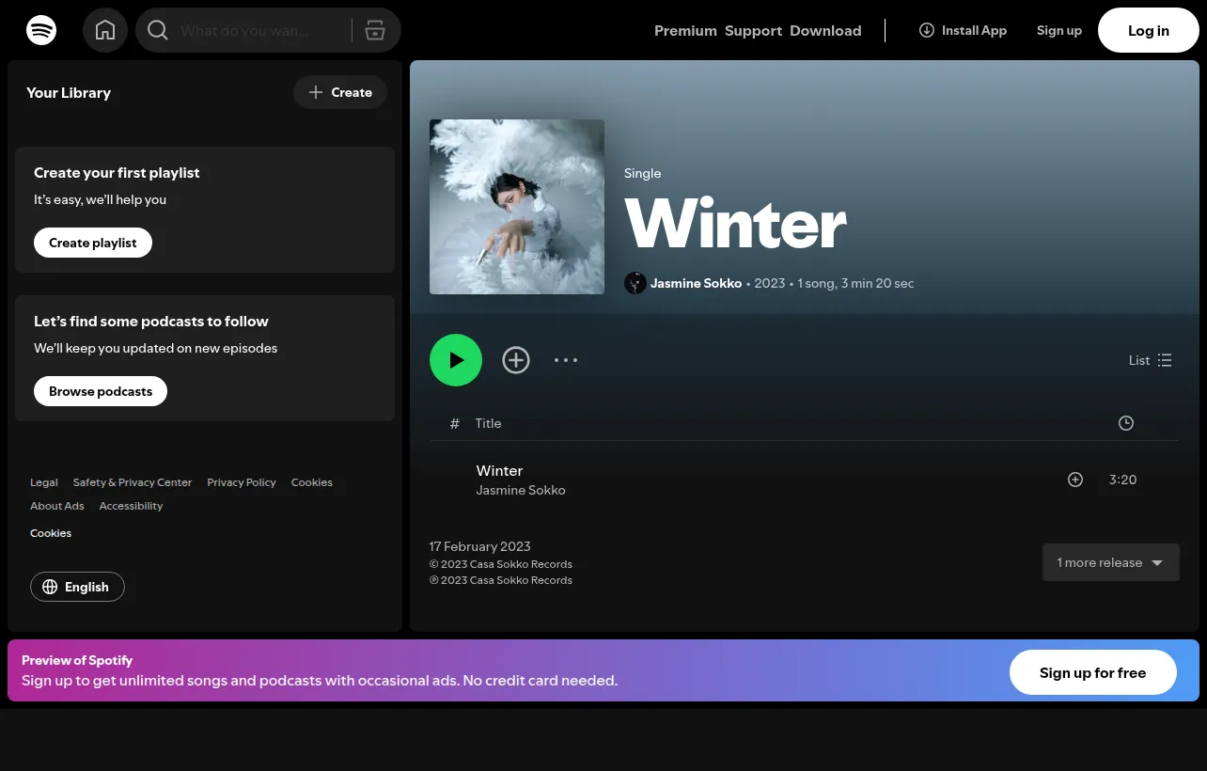Click Create in Your Library
This screenshot has width=1207, height=771.
pos(340,92)
